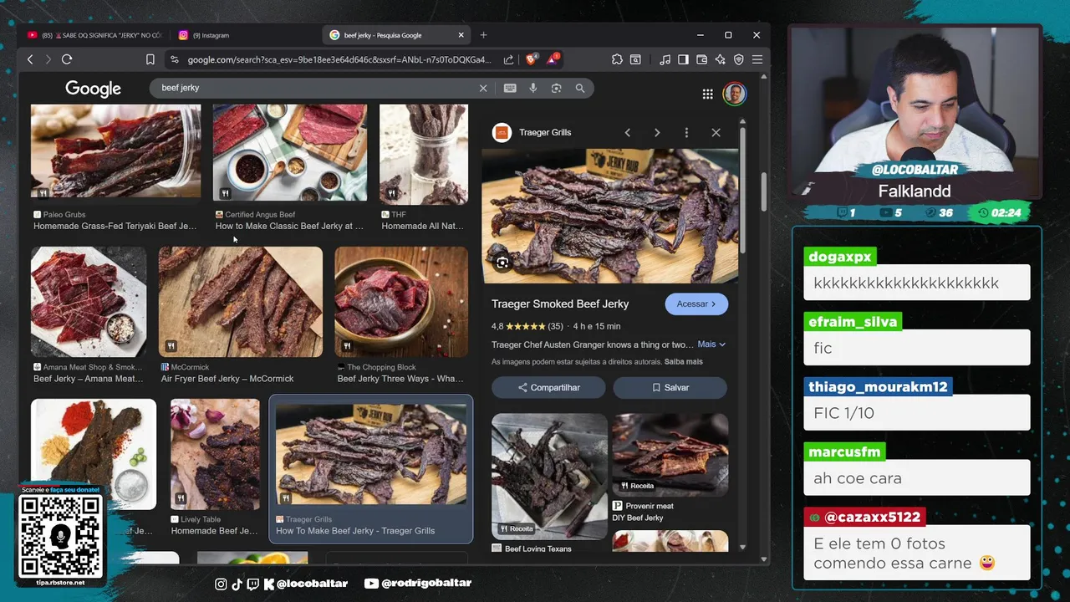
Task: Open the browser extensions puzzle icon
Action: point(617,59)
